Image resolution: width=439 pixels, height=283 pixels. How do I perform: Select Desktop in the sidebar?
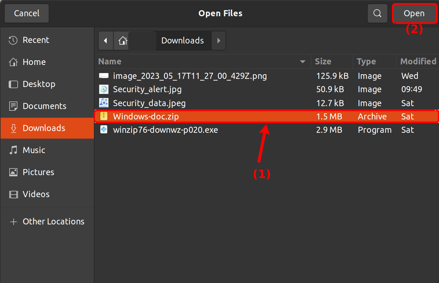click(x=39, y=84)
